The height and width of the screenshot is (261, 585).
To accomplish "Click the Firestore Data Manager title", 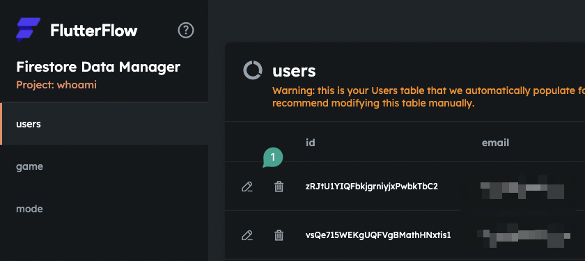I will click(98, 67).
